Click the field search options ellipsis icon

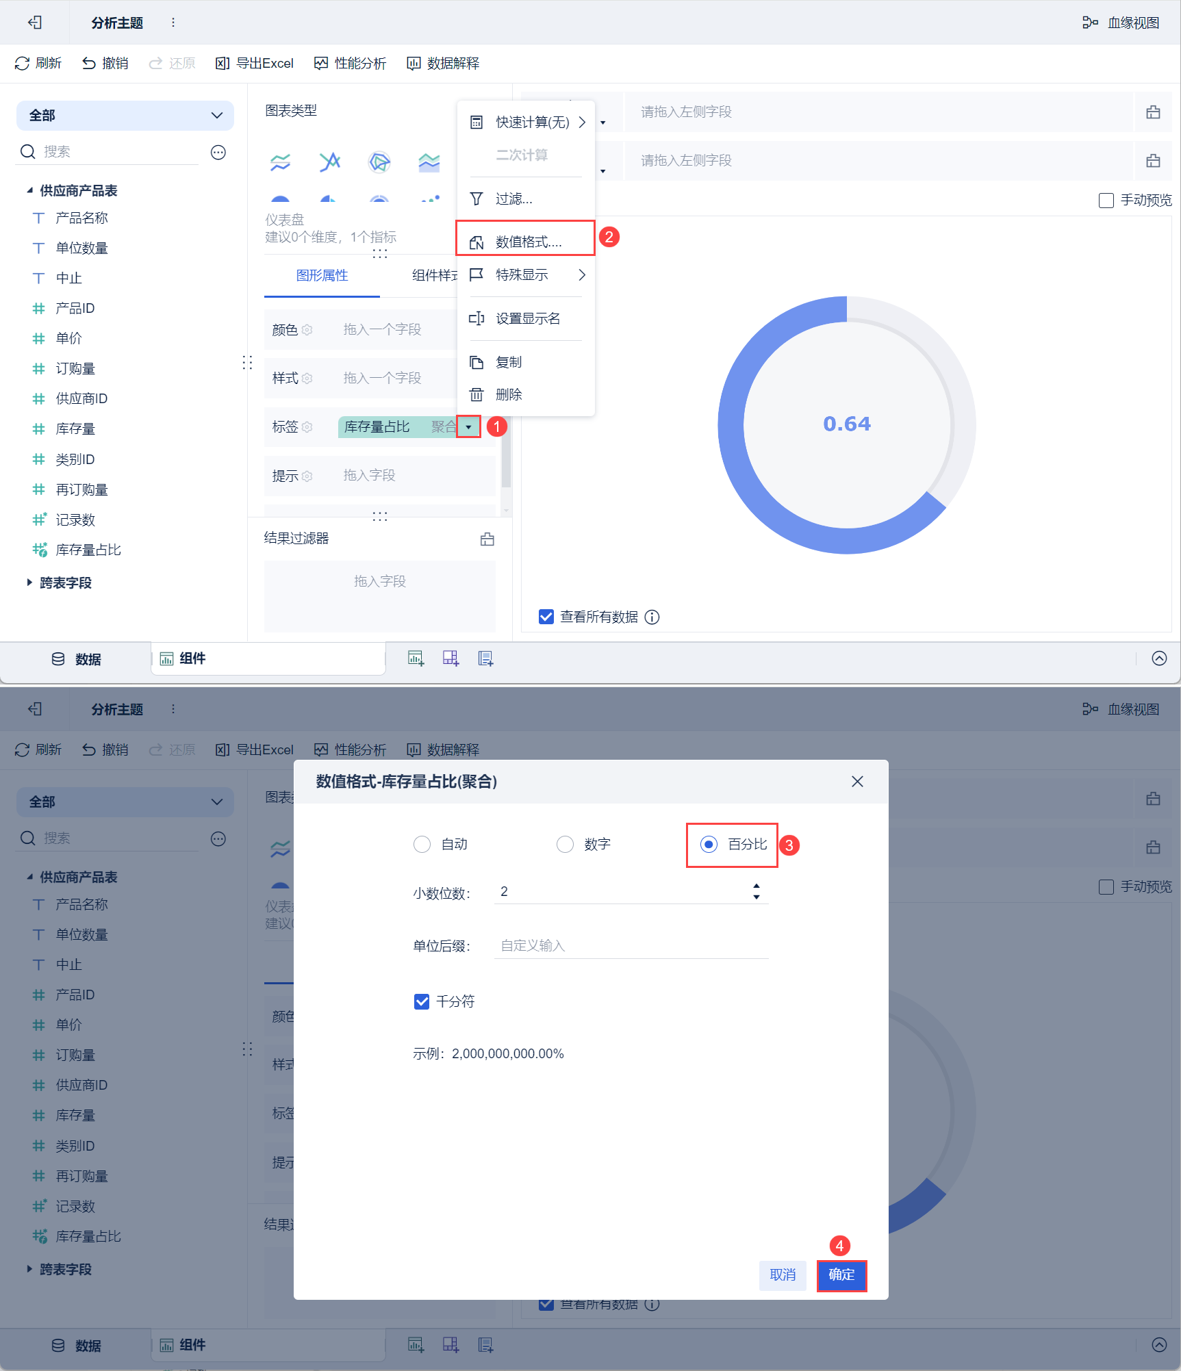[218, 152]
